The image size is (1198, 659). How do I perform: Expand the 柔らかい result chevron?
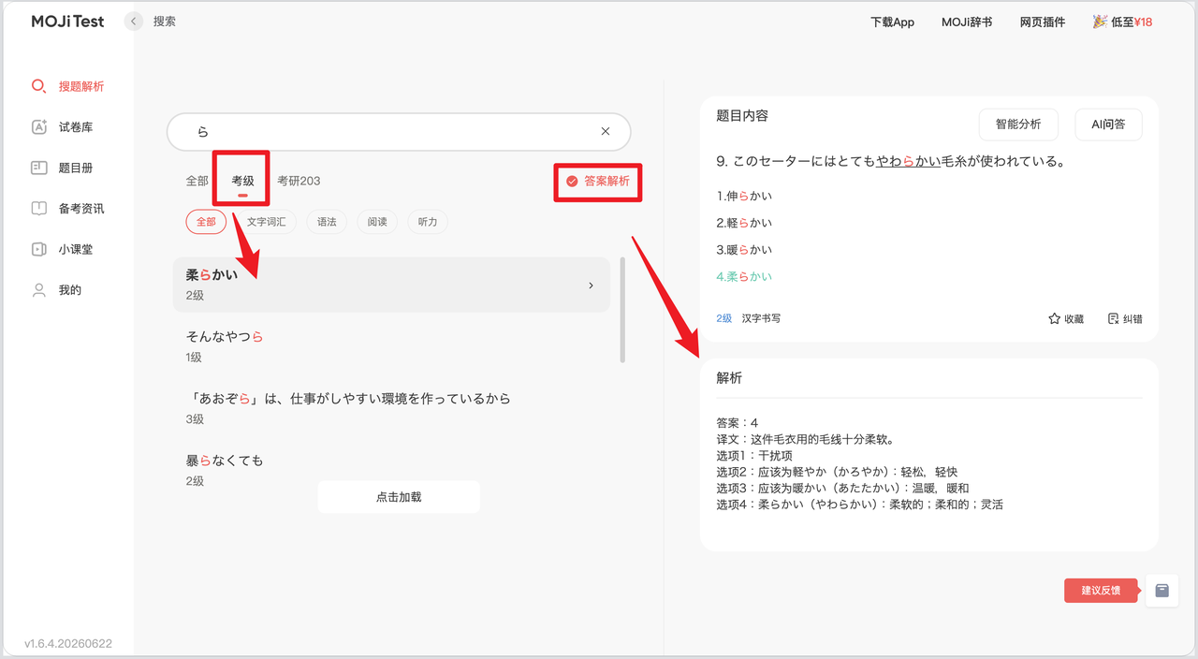[x=591, y=286]
